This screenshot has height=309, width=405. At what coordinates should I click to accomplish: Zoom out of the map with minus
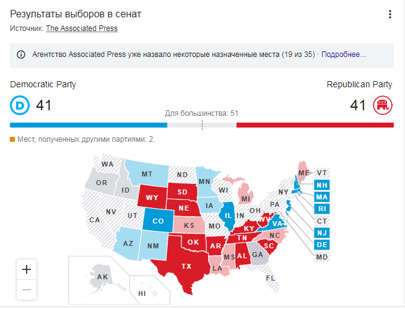click(27, 289)
